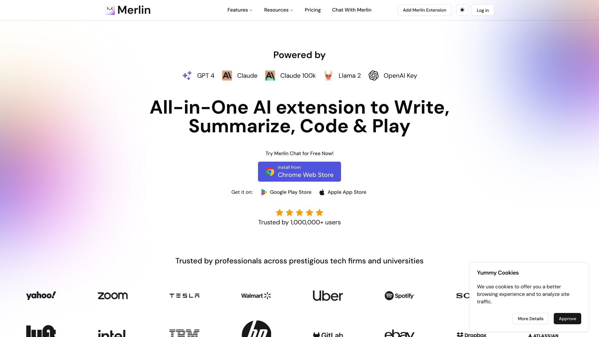Click the Pricing navigation tab
The image size is (599, 337).
(312, 10)
